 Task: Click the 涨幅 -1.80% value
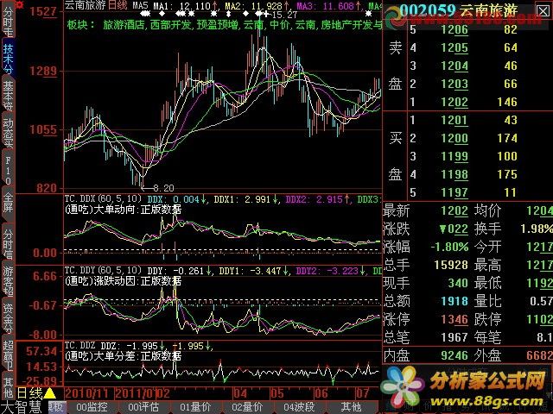tap(449, 247)
